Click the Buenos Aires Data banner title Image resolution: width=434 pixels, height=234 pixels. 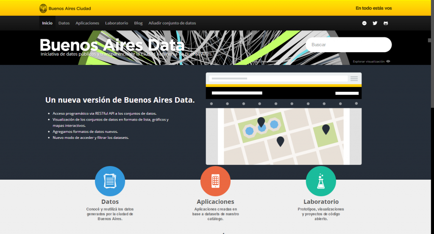[x=112, y=45]
